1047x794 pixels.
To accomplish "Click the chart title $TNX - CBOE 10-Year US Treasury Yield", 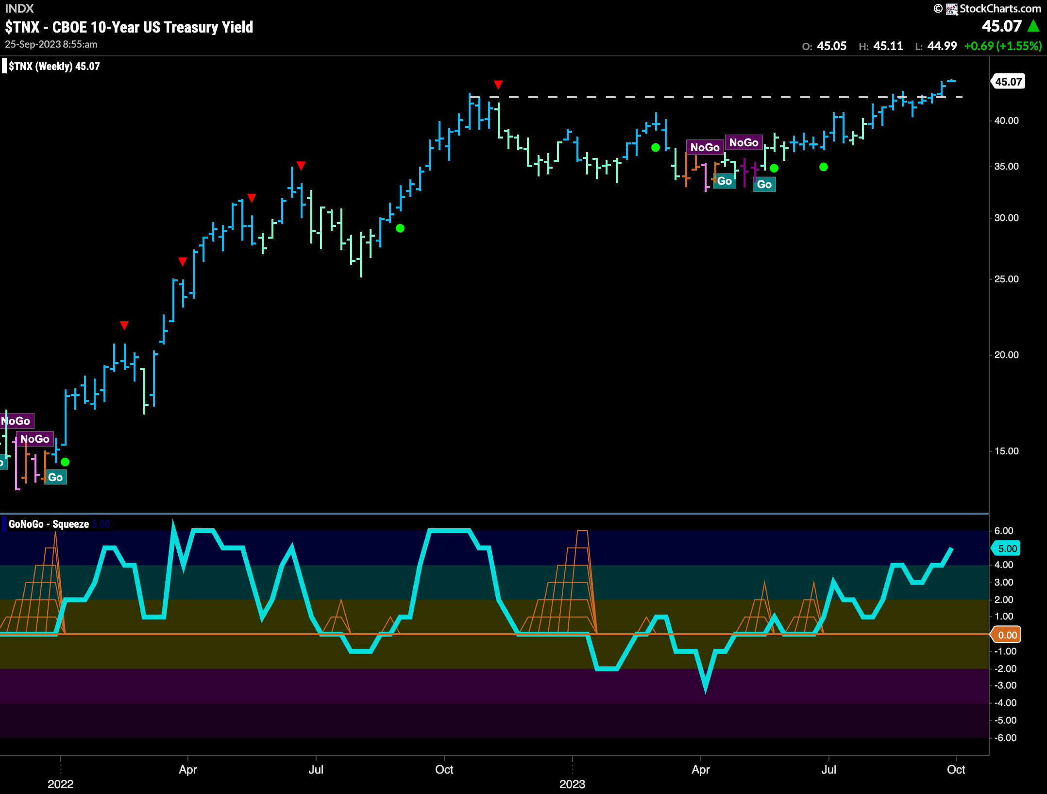I will coord(129,27).
